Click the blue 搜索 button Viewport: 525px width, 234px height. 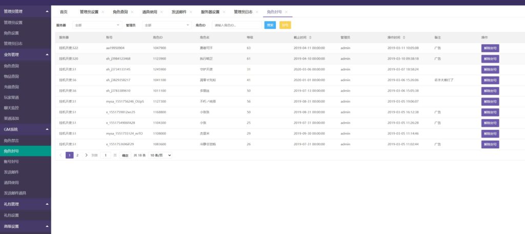270,25
